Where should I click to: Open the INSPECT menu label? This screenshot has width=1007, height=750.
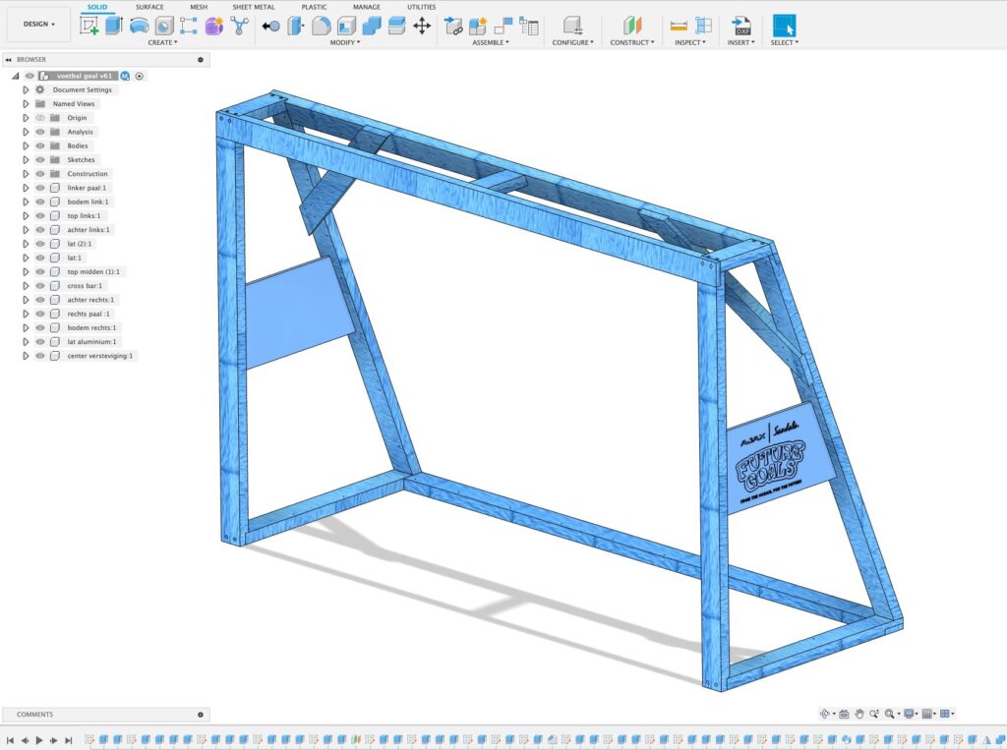[x=689, y=42]
